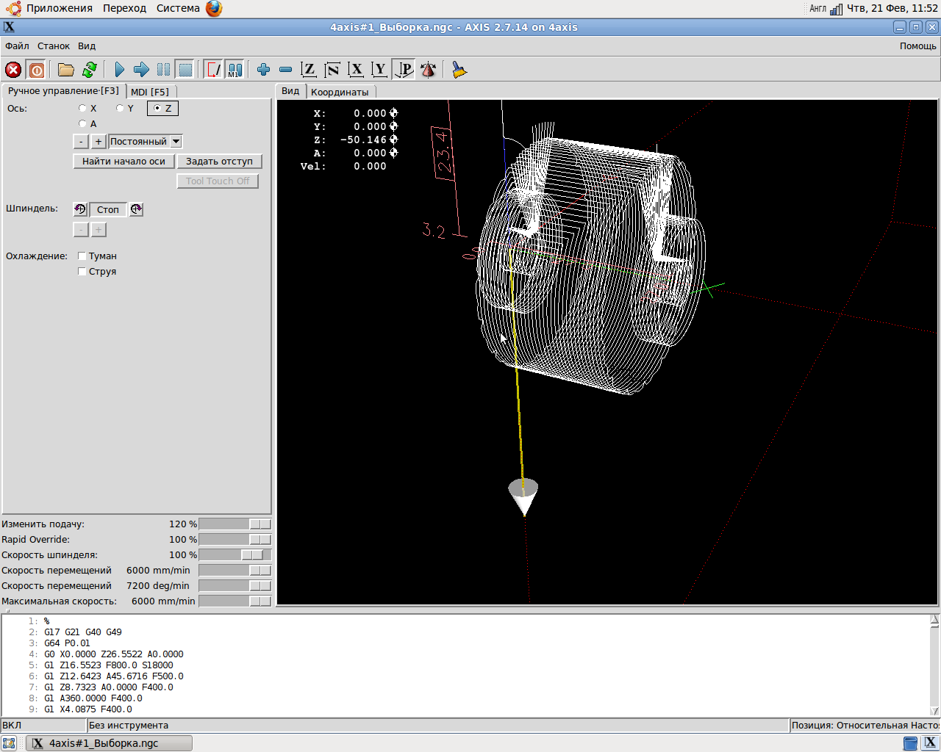Adjust angular jog speed slider 7200 deg/min

pos(260,586)
